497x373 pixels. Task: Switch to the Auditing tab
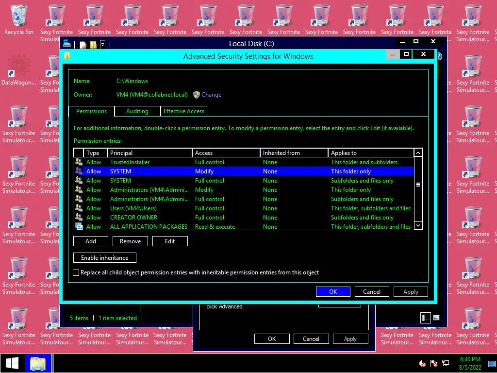click(x=137, y=111)
